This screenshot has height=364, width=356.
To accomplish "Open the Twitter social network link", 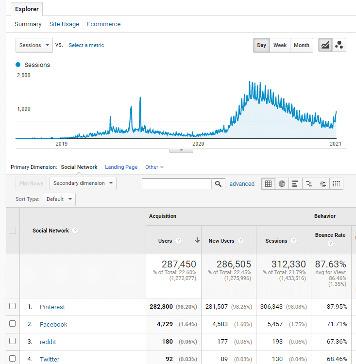I will [x=50, y=359].
